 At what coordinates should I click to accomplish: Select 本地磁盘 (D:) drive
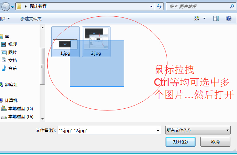tap(17, 117)
